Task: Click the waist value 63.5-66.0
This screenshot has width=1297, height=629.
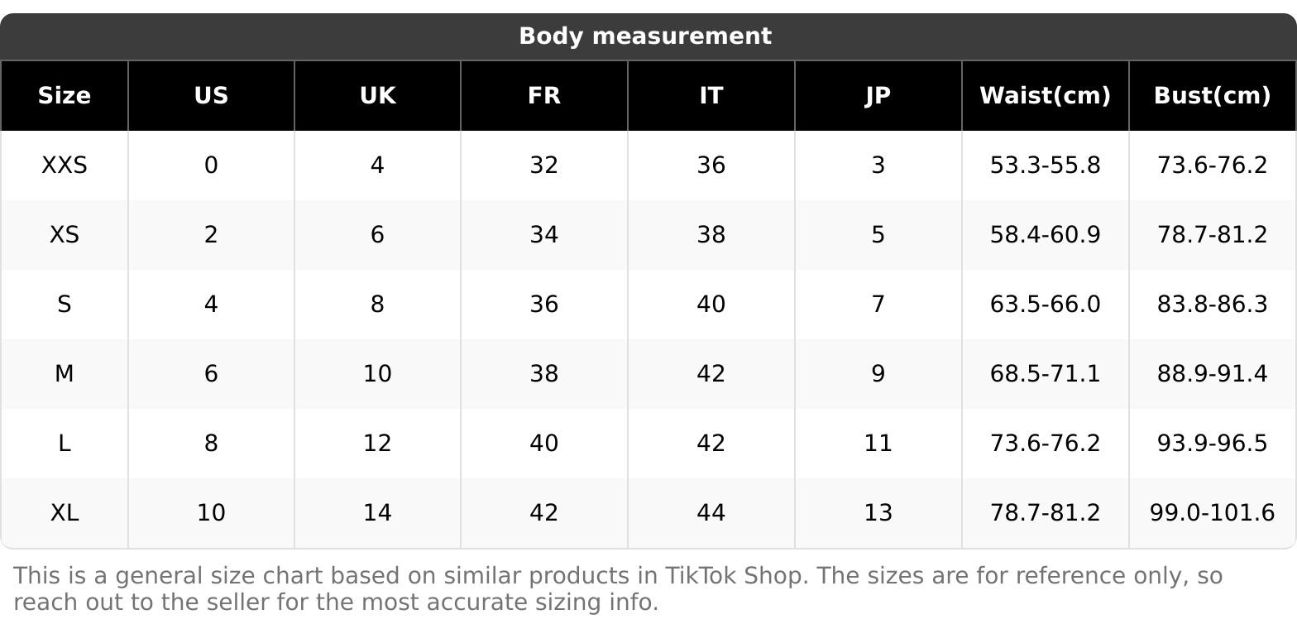Action: (1045, 305)
